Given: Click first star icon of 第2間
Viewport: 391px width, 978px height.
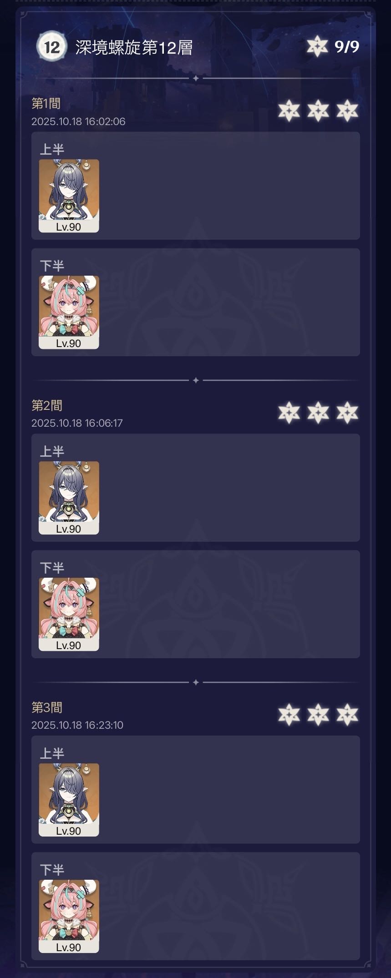Looking at the screenshot, I should (x=289, y=413).
